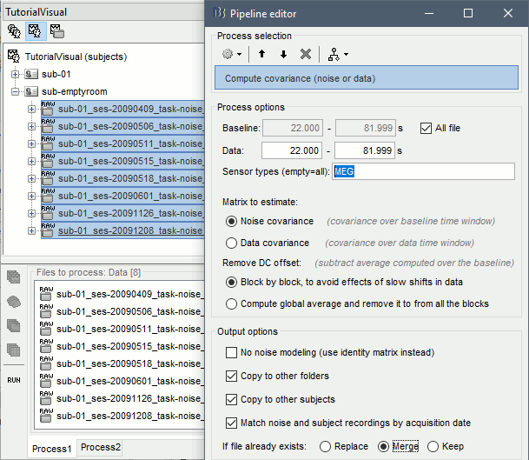Select the process sources icon in the side toolbar
529x460 pixels.
(x=14, y=302)
